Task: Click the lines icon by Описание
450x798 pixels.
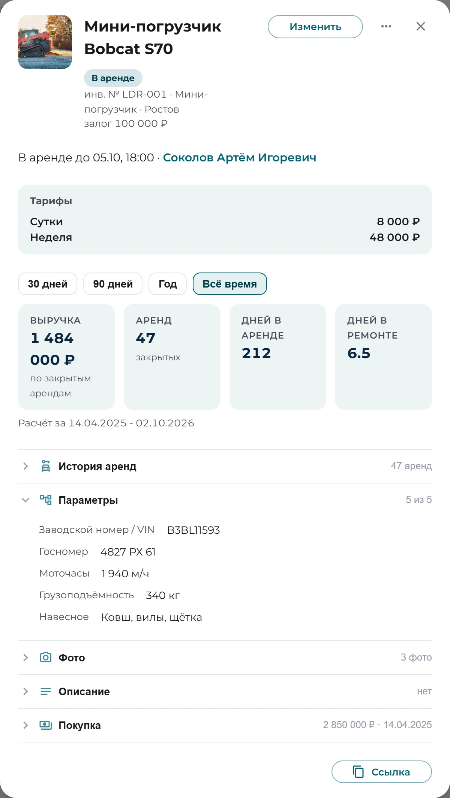Action: [x=46, y=691]
